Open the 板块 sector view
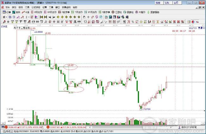206x134 pixels. [x=16, y=12]
